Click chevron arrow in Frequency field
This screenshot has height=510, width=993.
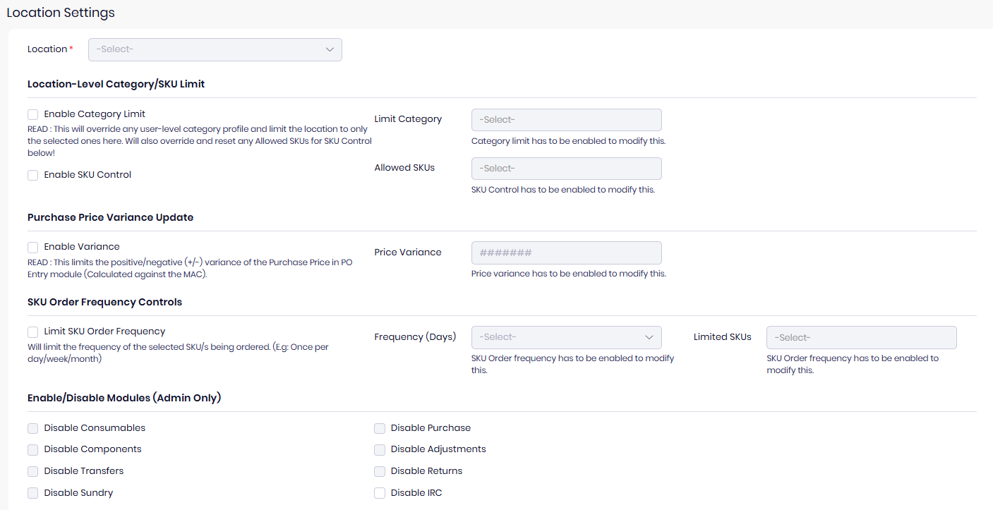pyautogui.click(x=649, y=337)
